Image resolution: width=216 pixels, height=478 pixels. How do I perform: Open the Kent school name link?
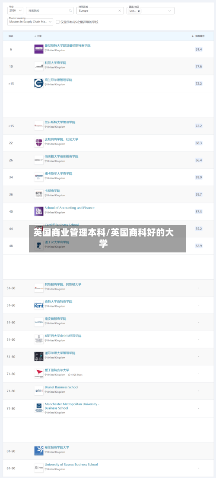58,301
